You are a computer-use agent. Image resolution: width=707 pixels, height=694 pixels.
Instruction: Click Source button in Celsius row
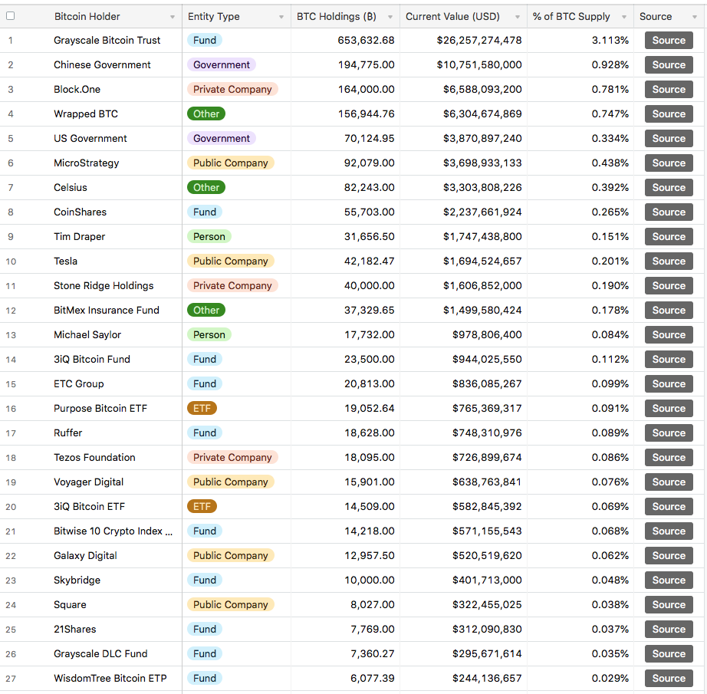669,188
